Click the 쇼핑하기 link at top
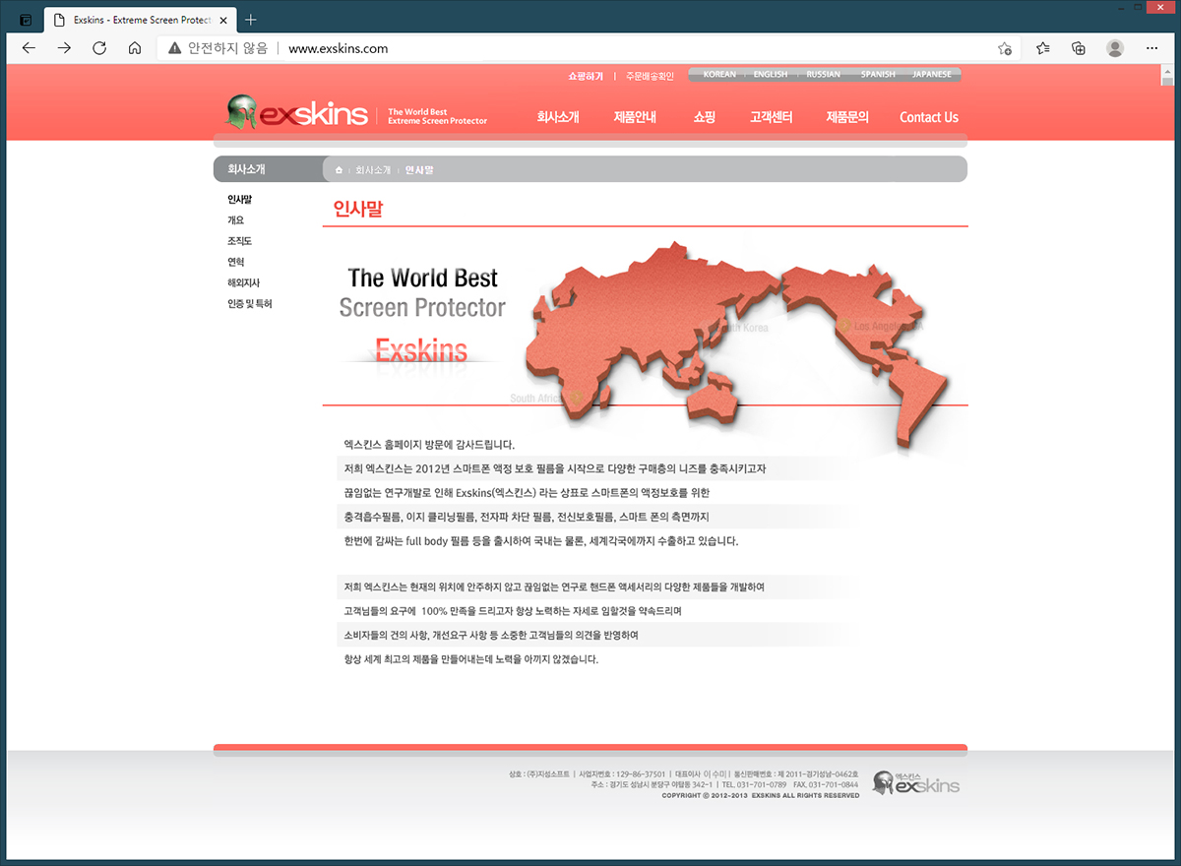 pos(585,76)
